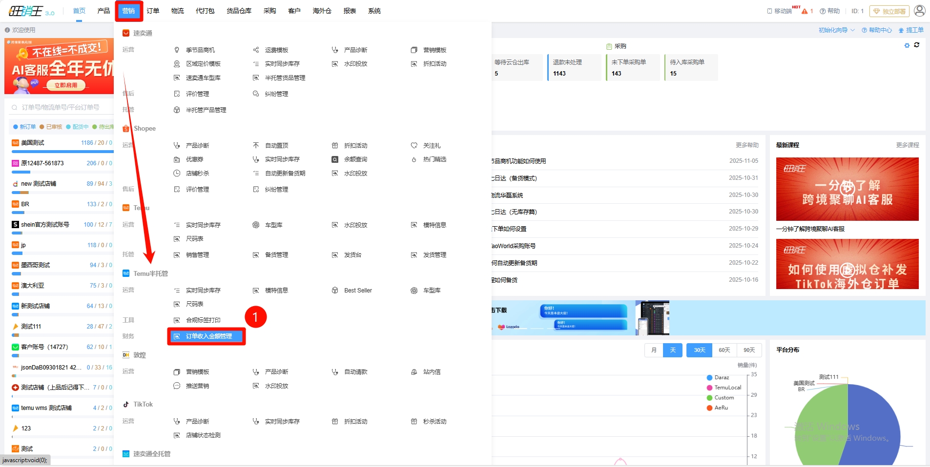Open the 订单 top menu
The height and width of the screenshot is (467, 930).
coord(153,11)
